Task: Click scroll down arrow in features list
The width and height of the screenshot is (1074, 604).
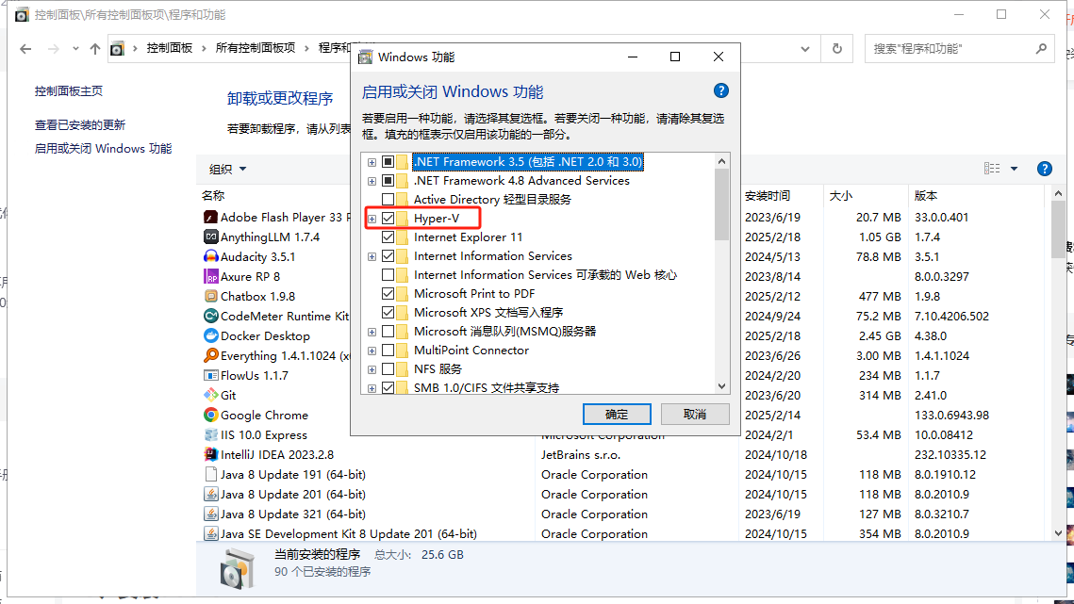Action: click(x=721, y=386)
